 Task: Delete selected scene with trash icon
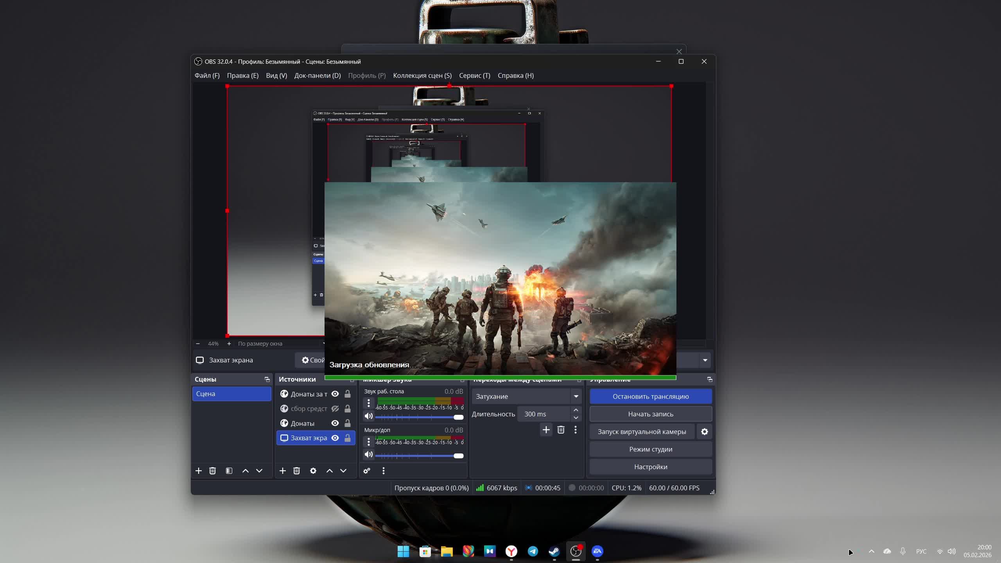tap(212, 471)
